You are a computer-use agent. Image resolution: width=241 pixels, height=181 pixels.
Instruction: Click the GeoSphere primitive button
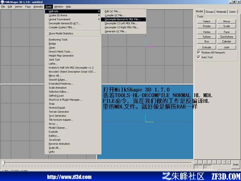coord(226,37)
